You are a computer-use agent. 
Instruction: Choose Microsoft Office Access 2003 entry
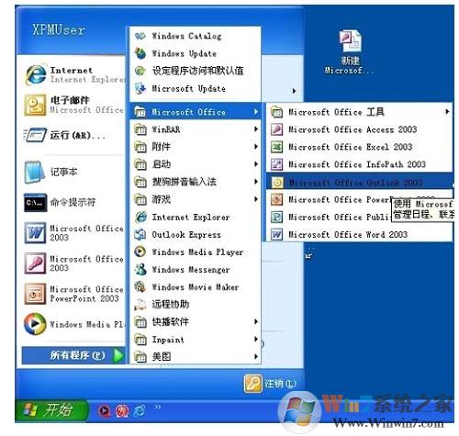point(359,129)
